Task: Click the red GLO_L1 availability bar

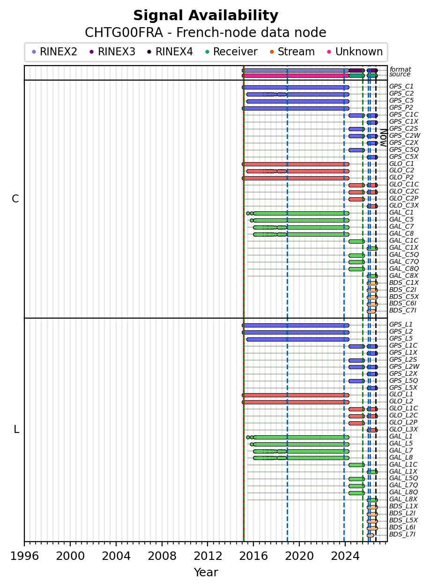Action: click(x=296, y=395)
